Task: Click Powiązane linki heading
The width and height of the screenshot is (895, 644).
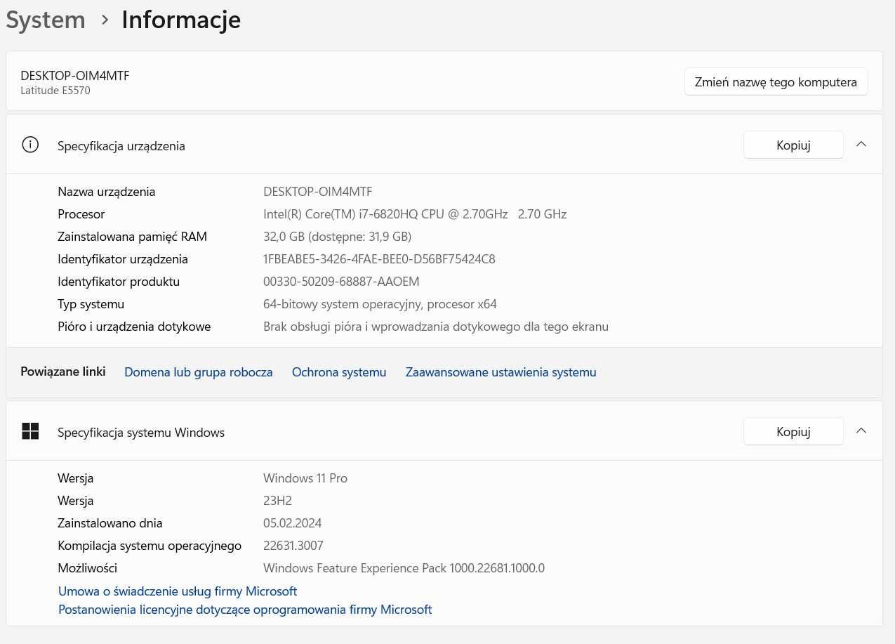Action: click(63, 372)
